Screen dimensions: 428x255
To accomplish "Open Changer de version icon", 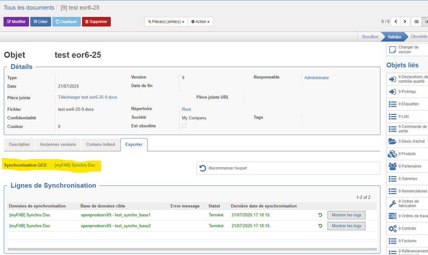I will coord(393,50).
